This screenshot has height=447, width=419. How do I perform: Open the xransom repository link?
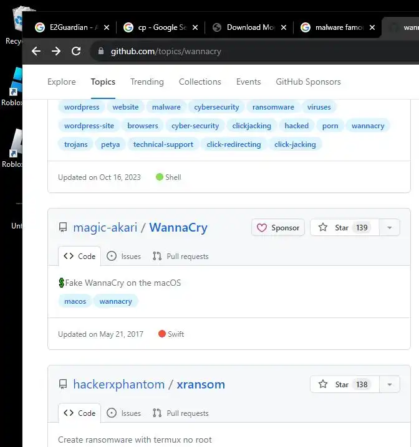201,384
